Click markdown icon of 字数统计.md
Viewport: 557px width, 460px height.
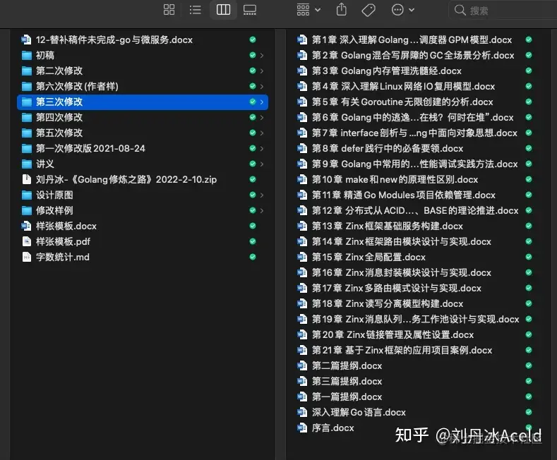coord(27,258)
